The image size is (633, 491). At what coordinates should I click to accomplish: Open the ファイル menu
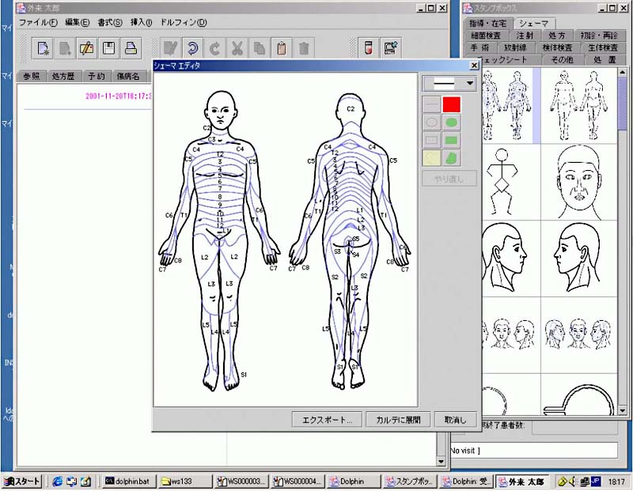38,22
